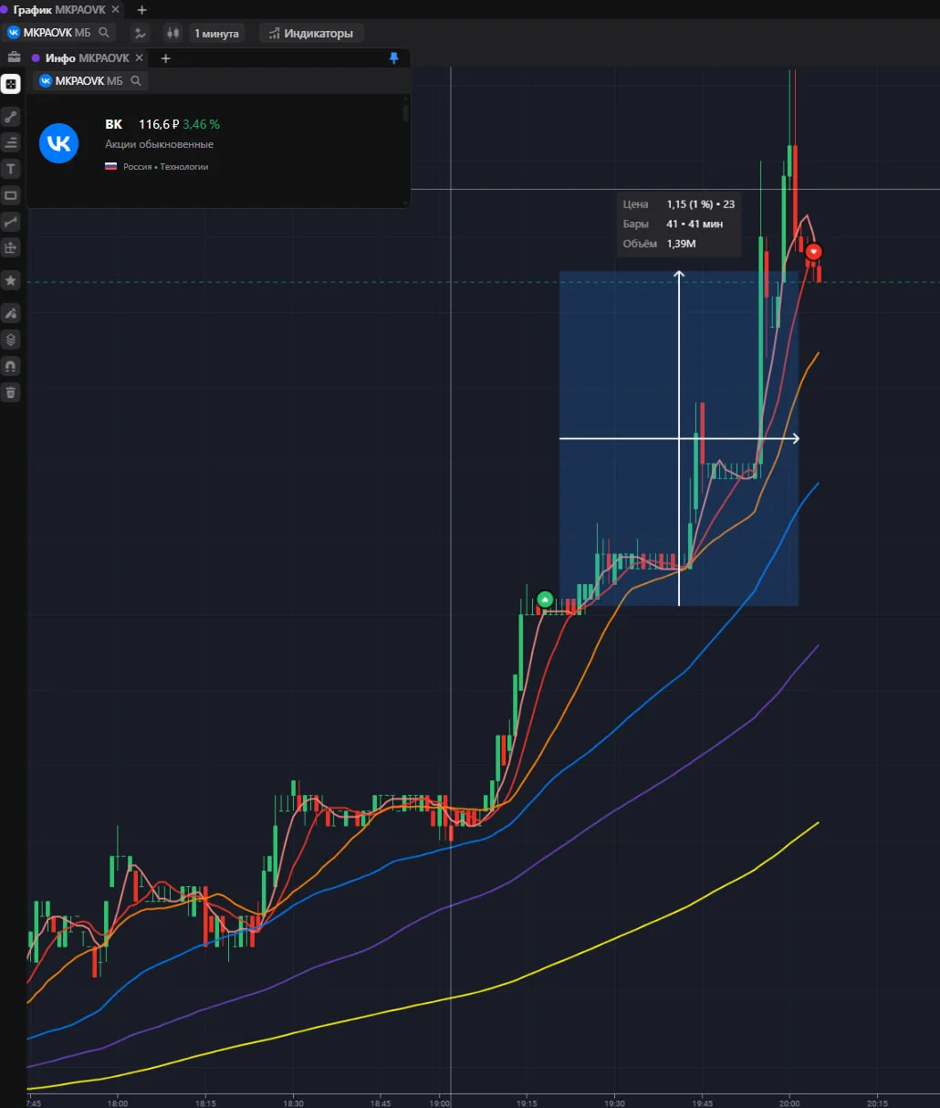Select the crosshair cursor tool
The height and width of the screenshot is (1108, 940).
click(x=11, y=84)
